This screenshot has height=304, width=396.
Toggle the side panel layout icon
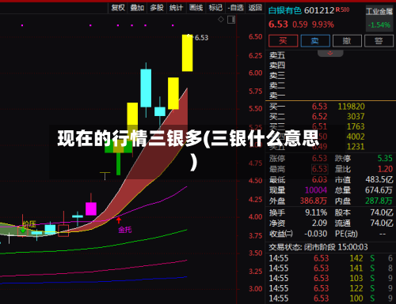(x=231, y=20)
